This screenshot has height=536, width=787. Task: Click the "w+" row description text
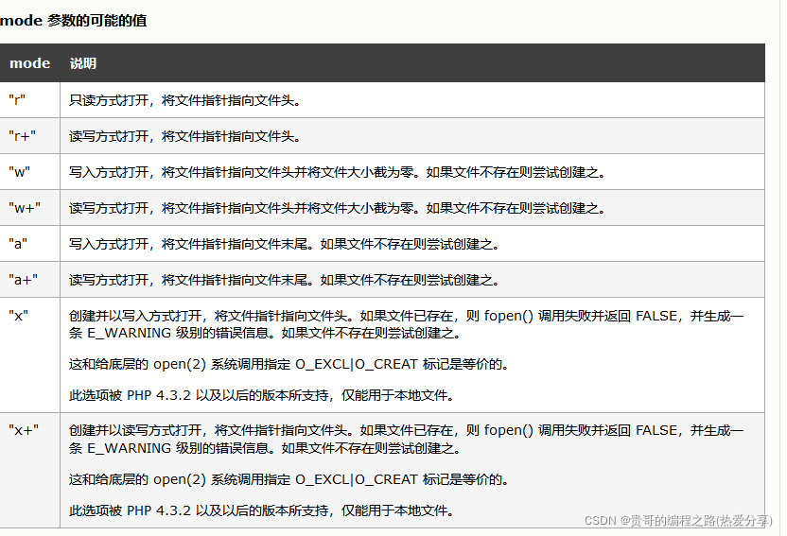338,208
